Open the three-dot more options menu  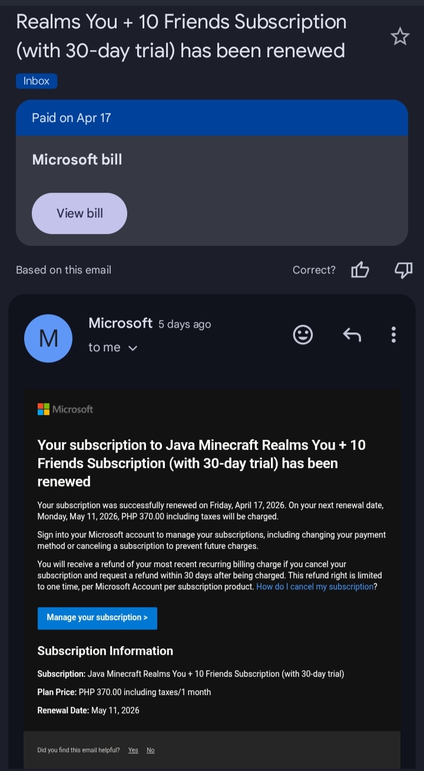click(393, 335)
